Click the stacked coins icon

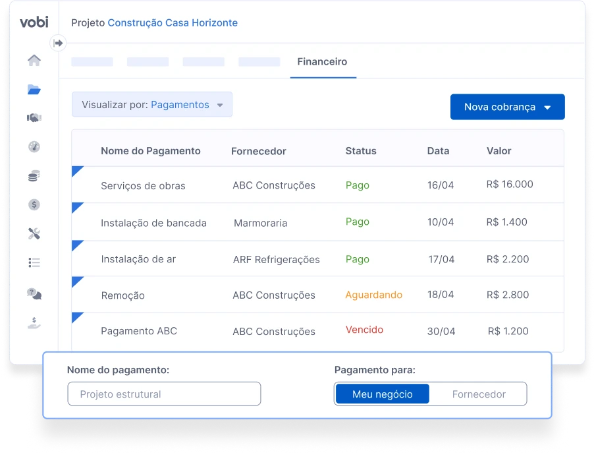click(34, 175)
